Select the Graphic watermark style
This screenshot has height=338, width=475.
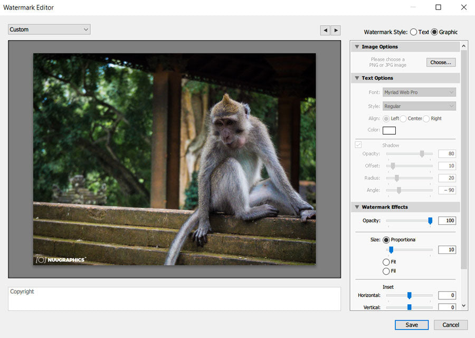(x=434, y=32)
